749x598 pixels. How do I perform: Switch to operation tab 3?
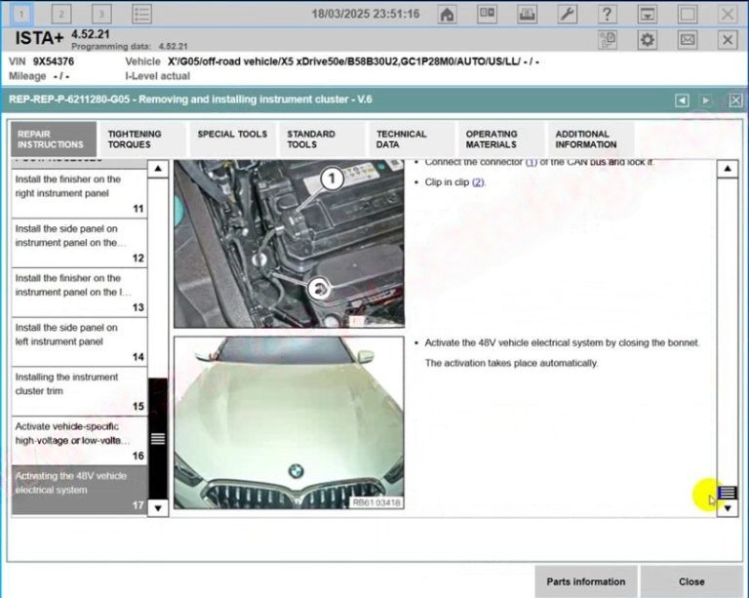point(100,14)
